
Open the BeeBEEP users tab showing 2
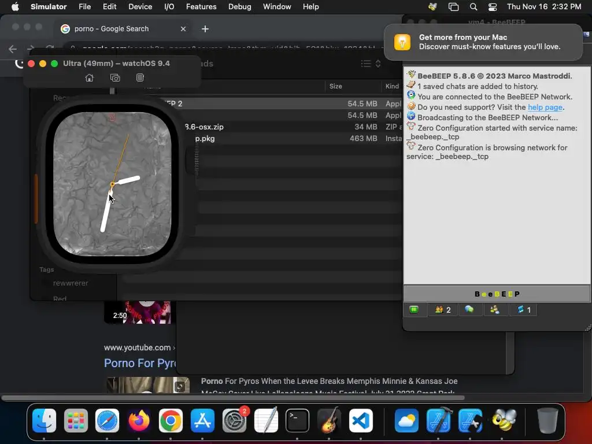click(443, 310)
